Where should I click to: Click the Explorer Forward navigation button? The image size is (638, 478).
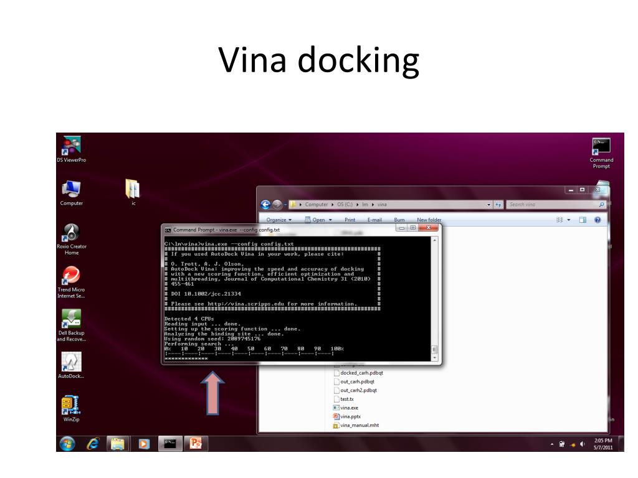[x=277, y=205]
